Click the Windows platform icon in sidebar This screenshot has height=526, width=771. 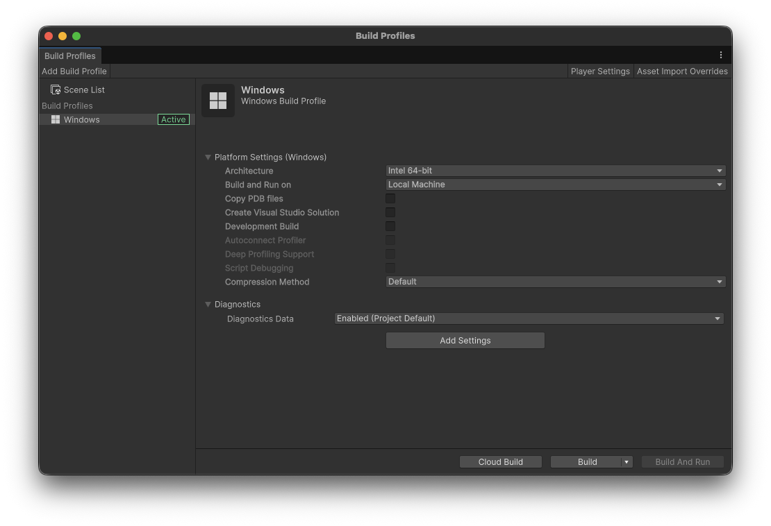(x=56, y=119)
